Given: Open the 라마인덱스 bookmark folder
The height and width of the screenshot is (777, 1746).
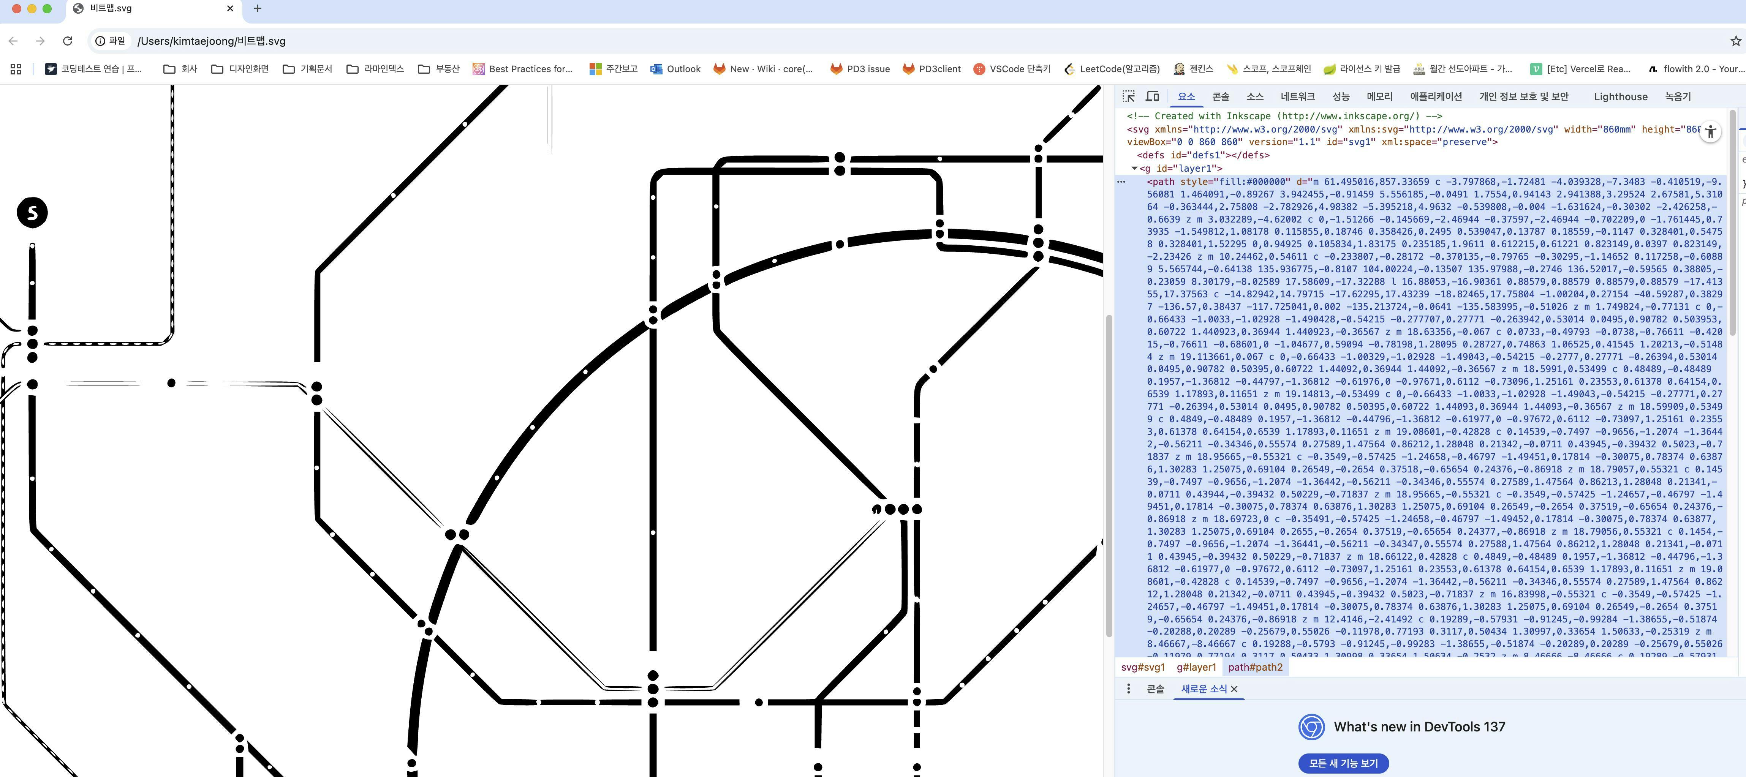Looking at the screenshot, I should (x=375, y=69).
